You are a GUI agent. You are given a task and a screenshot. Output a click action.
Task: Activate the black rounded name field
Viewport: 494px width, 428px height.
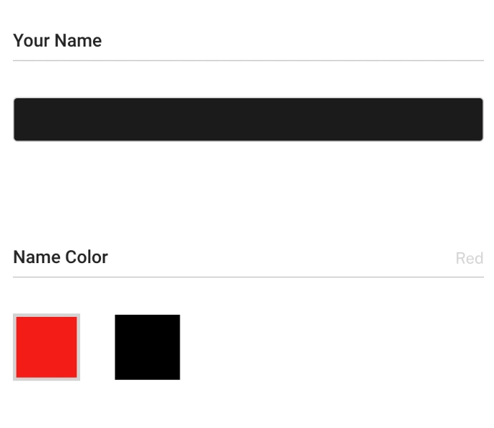point(248,120)
